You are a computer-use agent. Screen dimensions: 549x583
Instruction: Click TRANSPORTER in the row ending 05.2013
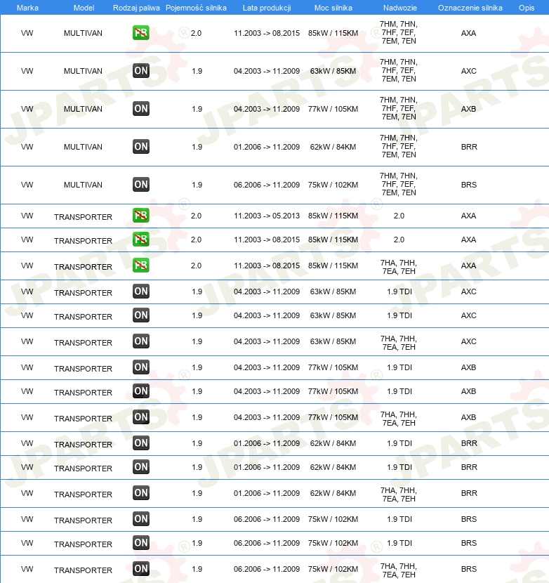pyautogui.click(x=83, y=217)
